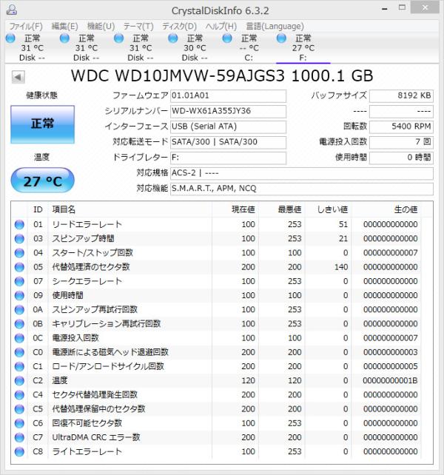Screen dimensions: 444x475
Task: Click the 対応機能 field S.M.A.R.T., APM, NCQ
Action: tap(302, 189)
